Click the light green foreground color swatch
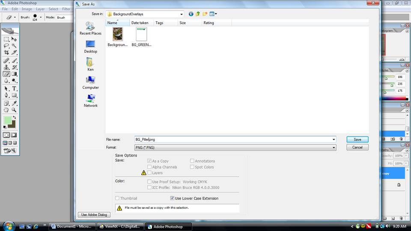This screenshot has width=411, height=231. click(7, 121)
